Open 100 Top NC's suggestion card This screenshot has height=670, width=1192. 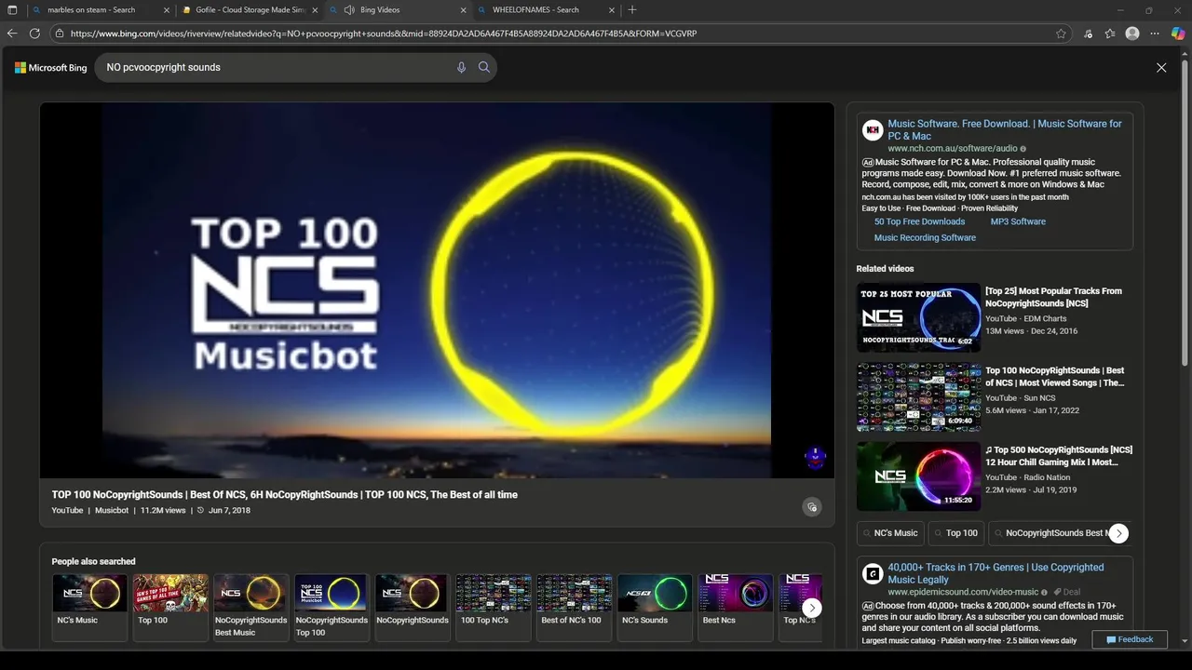494,608
